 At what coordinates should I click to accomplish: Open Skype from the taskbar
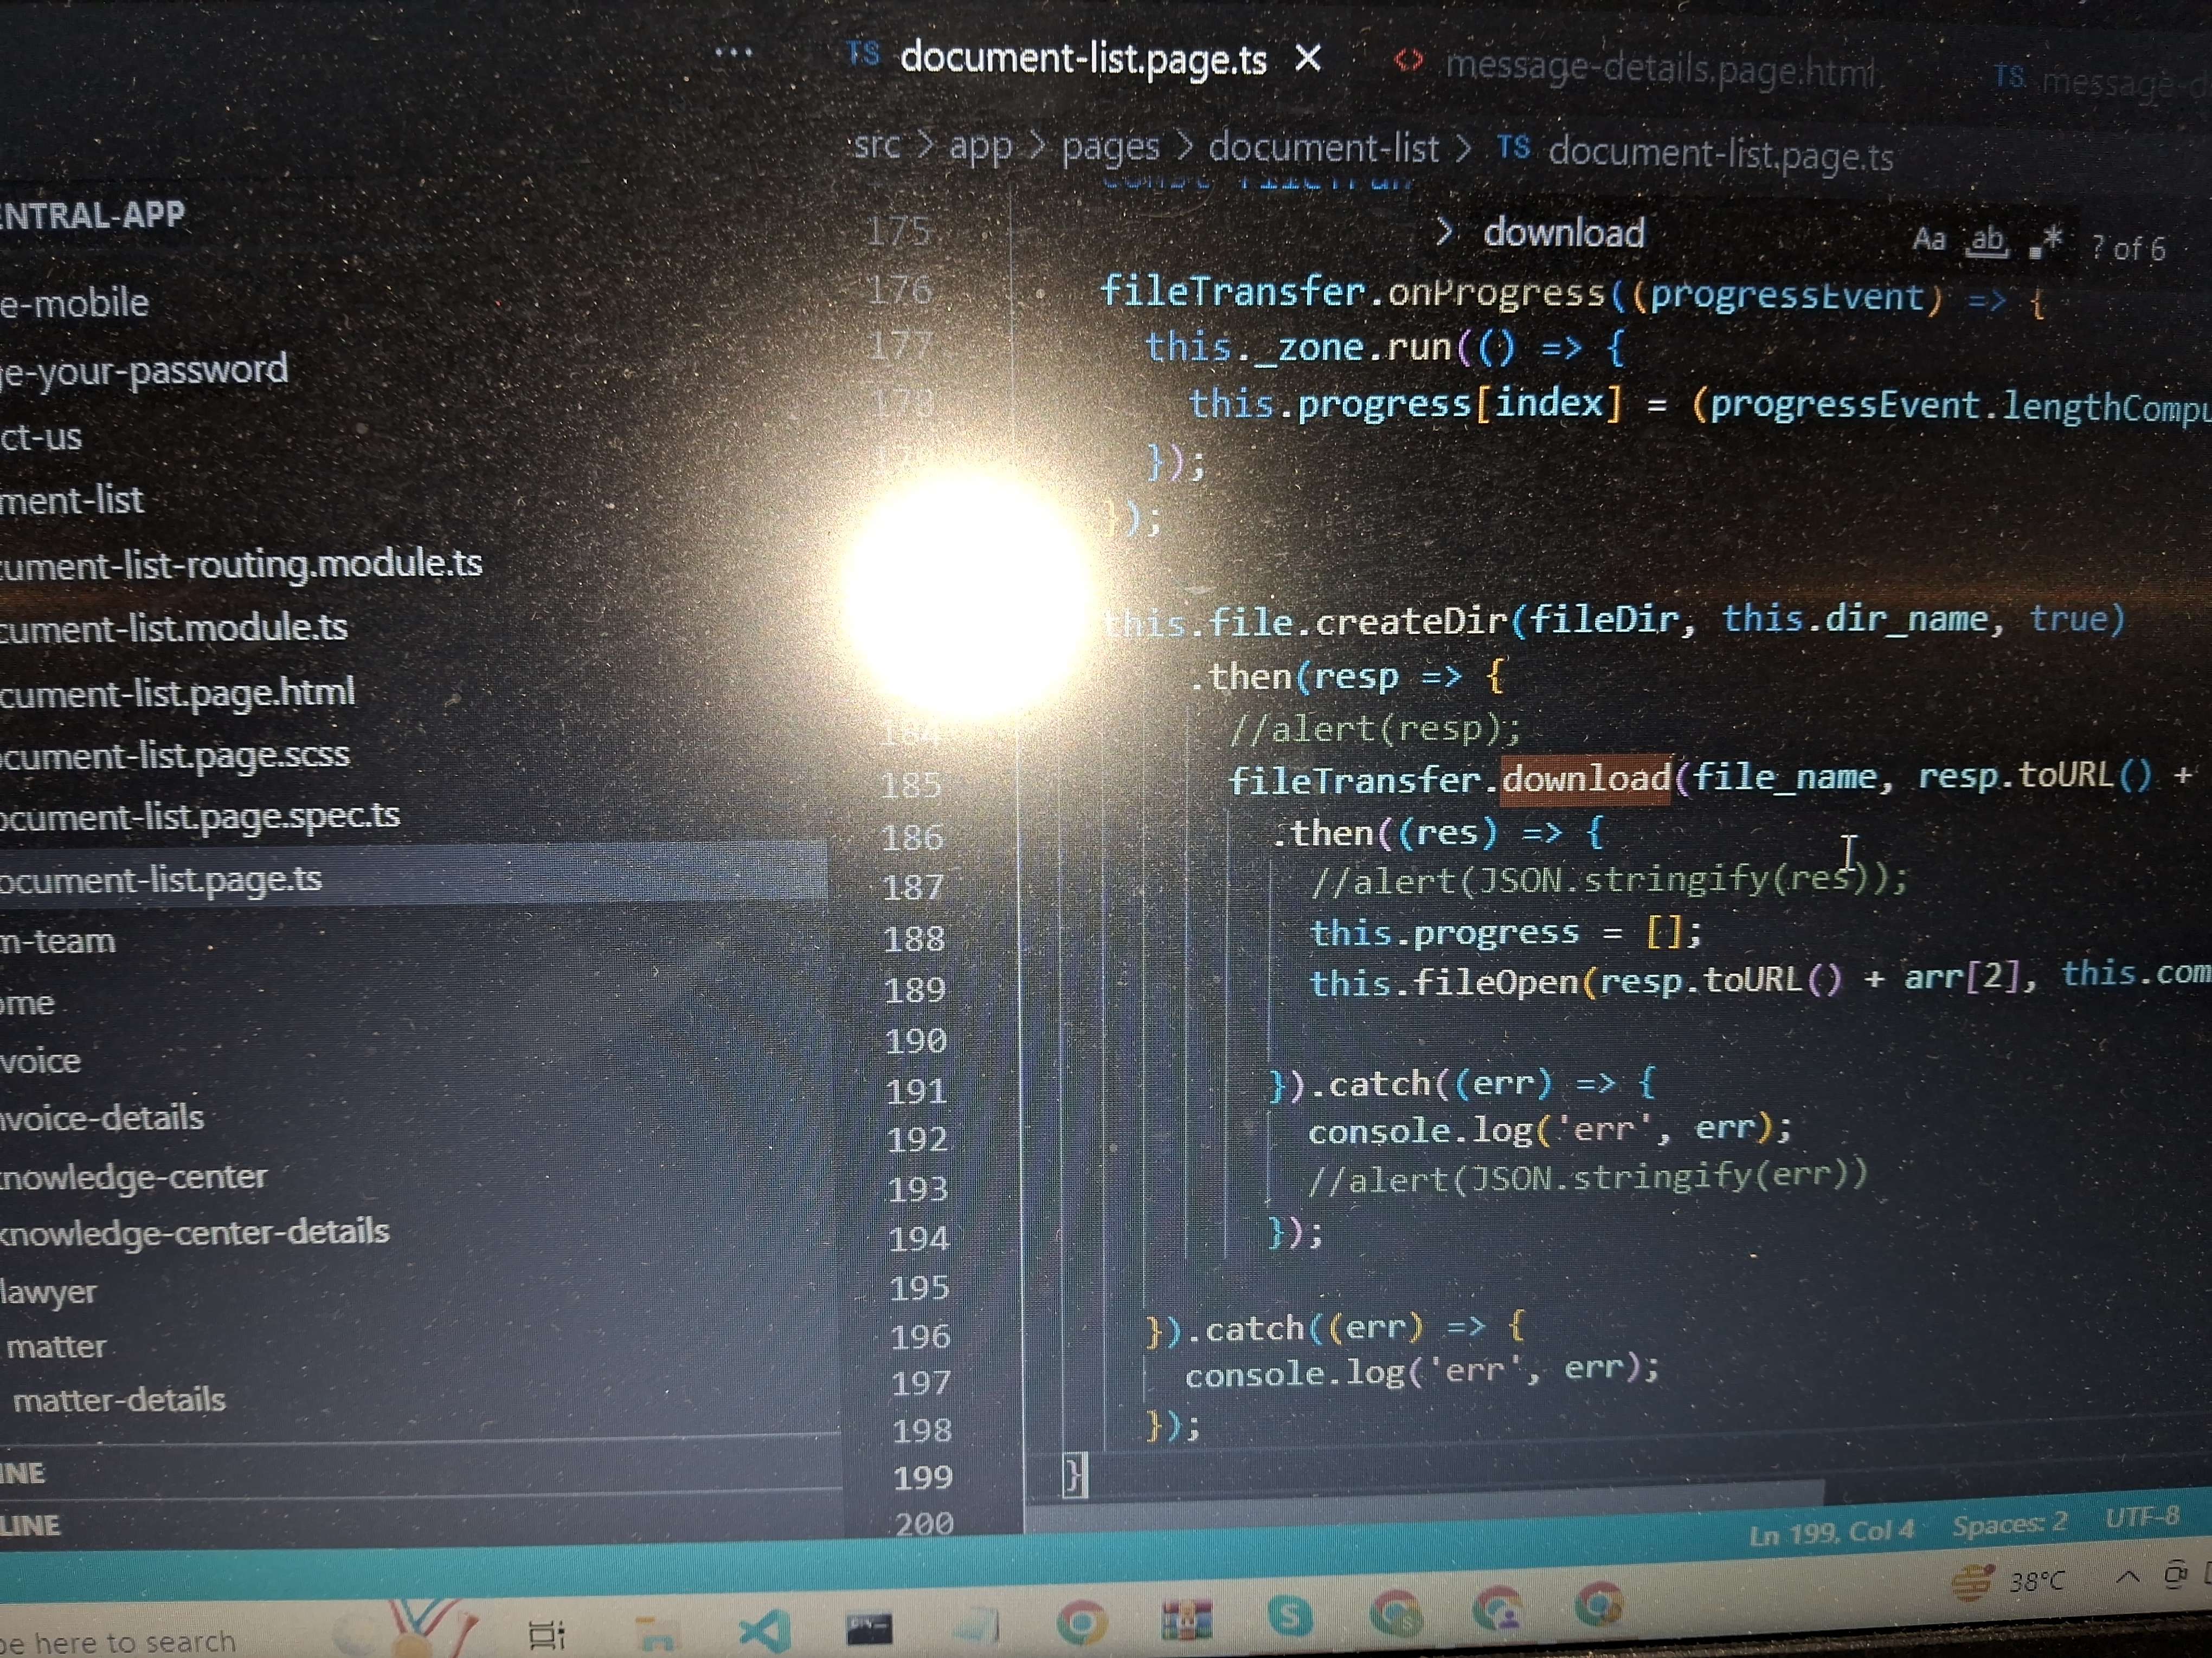point(1290,1615)
